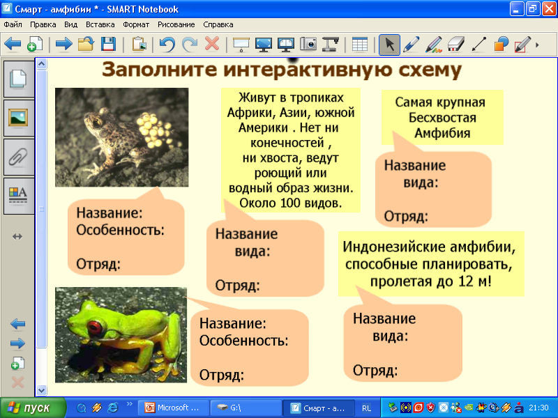This screenshot has height=418, width=558.
Task: Expand the taskbar quick launch chevron
Action: coord(130,404)
